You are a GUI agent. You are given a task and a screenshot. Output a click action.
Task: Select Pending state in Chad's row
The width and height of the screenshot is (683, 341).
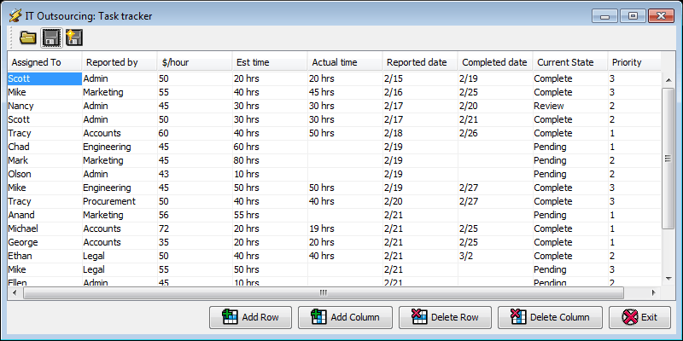(x=570, y=147)
